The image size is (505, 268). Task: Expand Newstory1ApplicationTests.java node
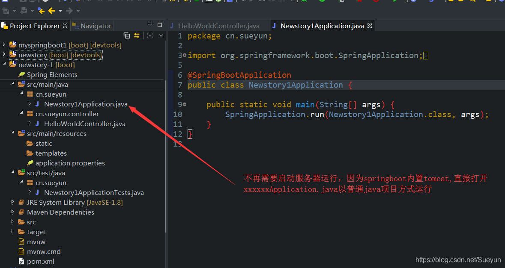click(30, 192)
